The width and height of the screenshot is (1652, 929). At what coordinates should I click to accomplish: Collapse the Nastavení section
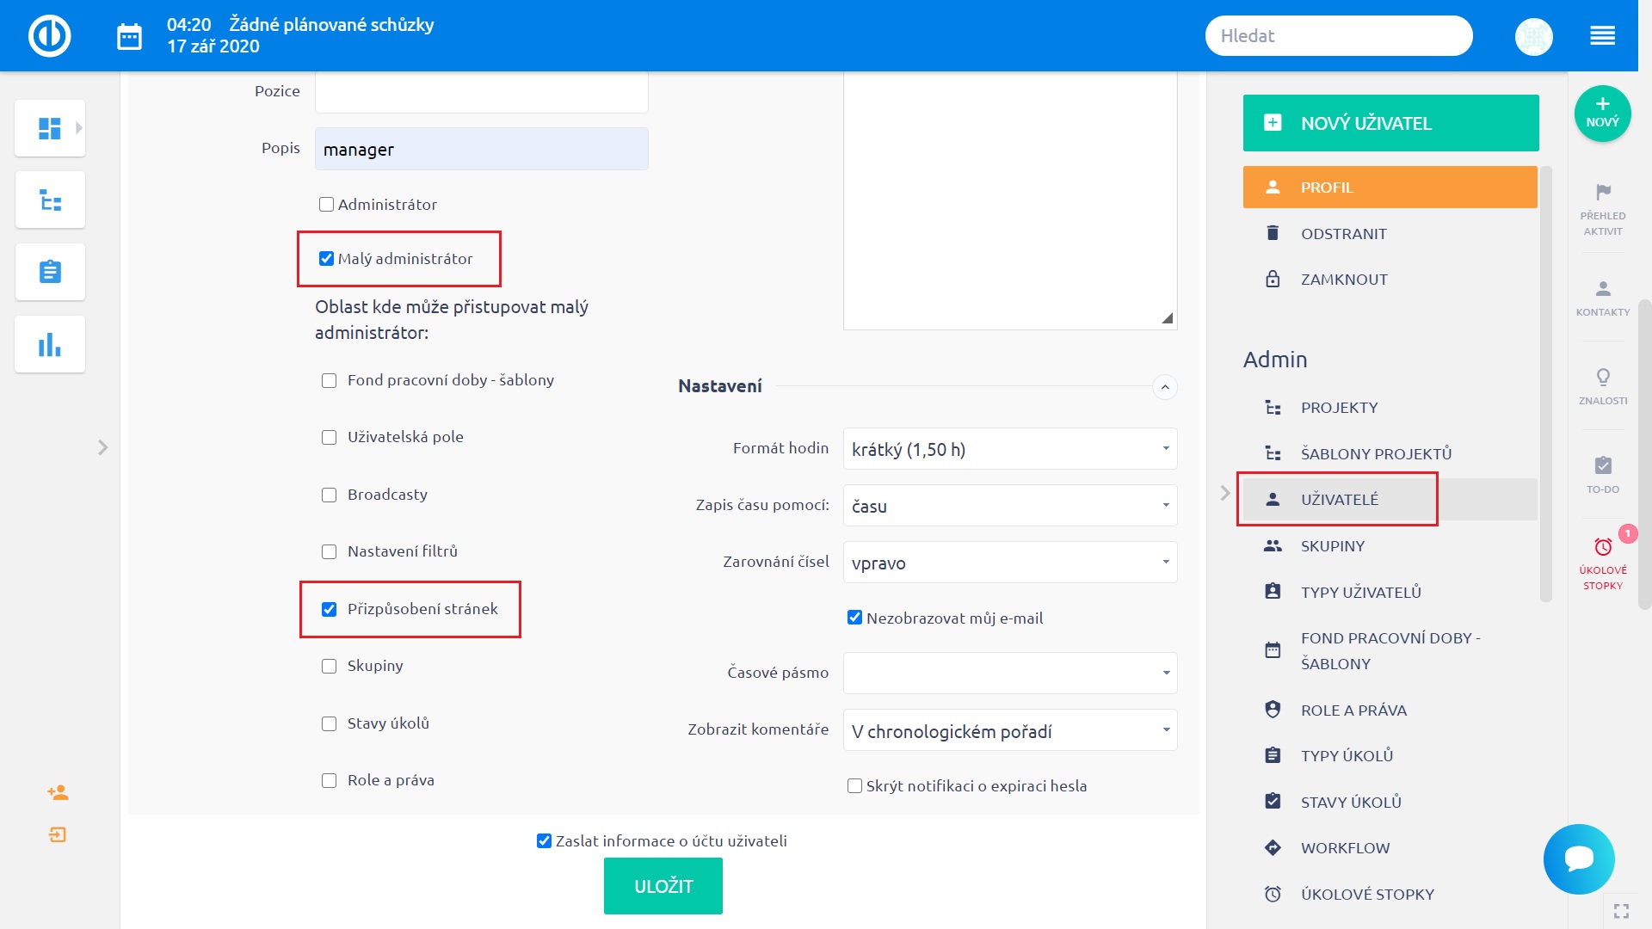tap(1164, 387)
